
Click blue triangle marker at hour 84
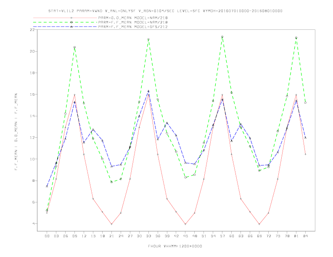[x=305, y=137]
